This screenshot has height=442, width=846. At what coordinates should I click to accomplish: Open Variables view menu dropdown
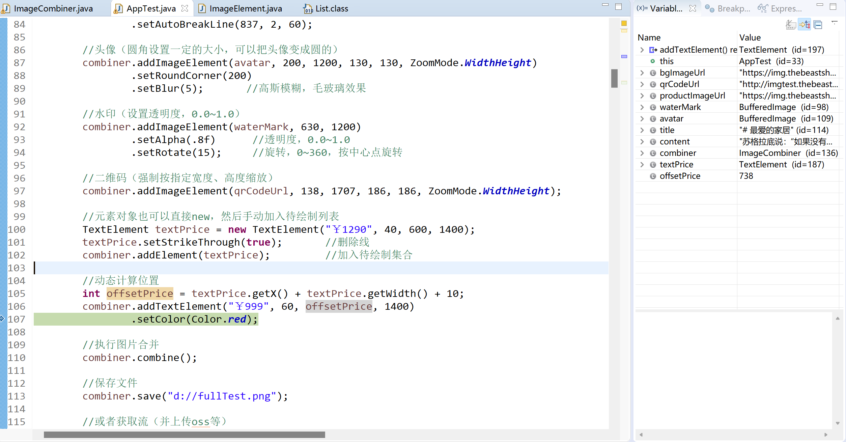[x=834, y=23]
